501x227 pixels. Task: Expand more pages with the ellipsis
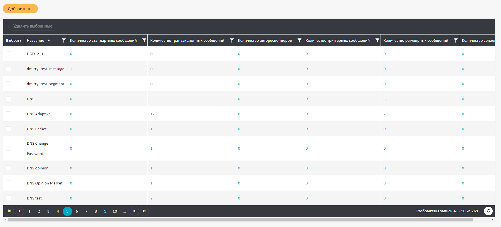124,211
